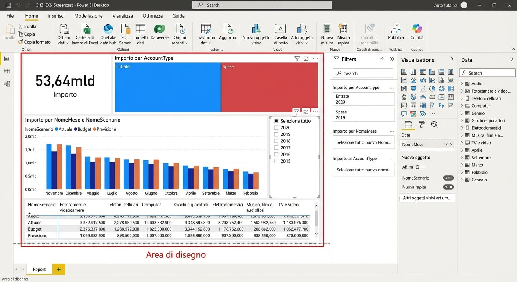The width and height of the screenshot is (517, 282).
Task: Switch to the Visualizza ribbon tab
Action: pos(123,16)
